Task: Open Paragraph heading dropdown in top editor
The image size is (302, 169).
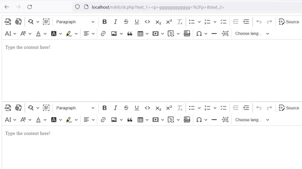Action: (75, 22)
